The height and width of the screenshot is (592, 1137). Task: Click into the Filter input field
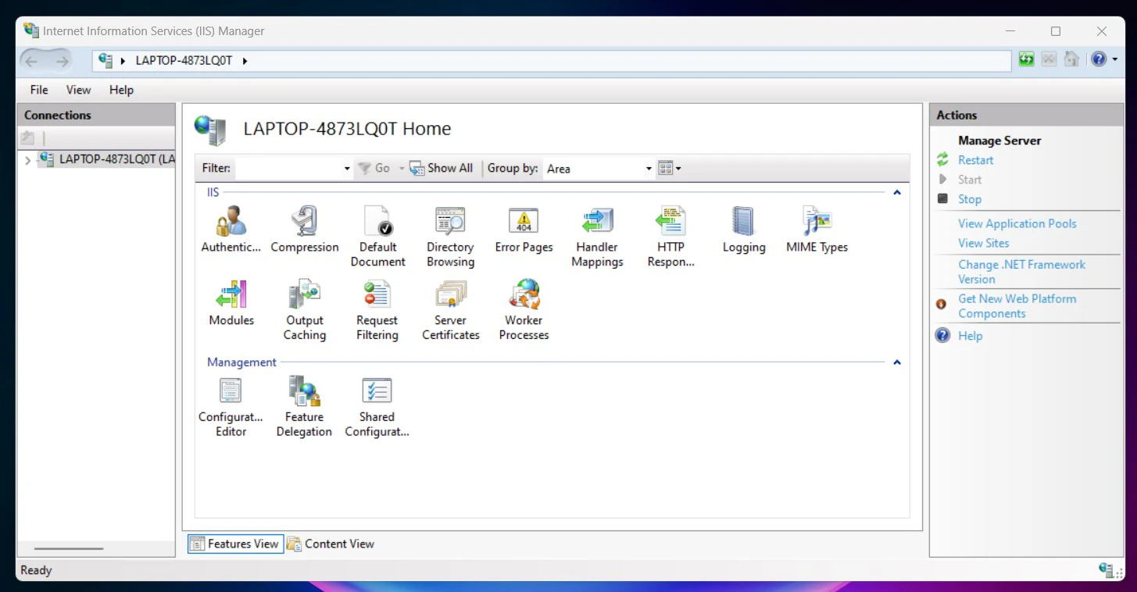coord(292,168)
